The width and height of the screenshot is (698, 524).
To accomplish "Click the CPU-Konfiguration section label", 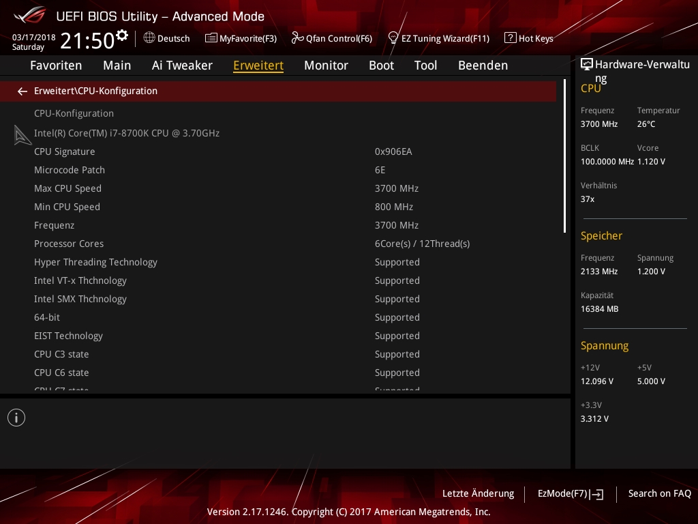I will 74,113.
